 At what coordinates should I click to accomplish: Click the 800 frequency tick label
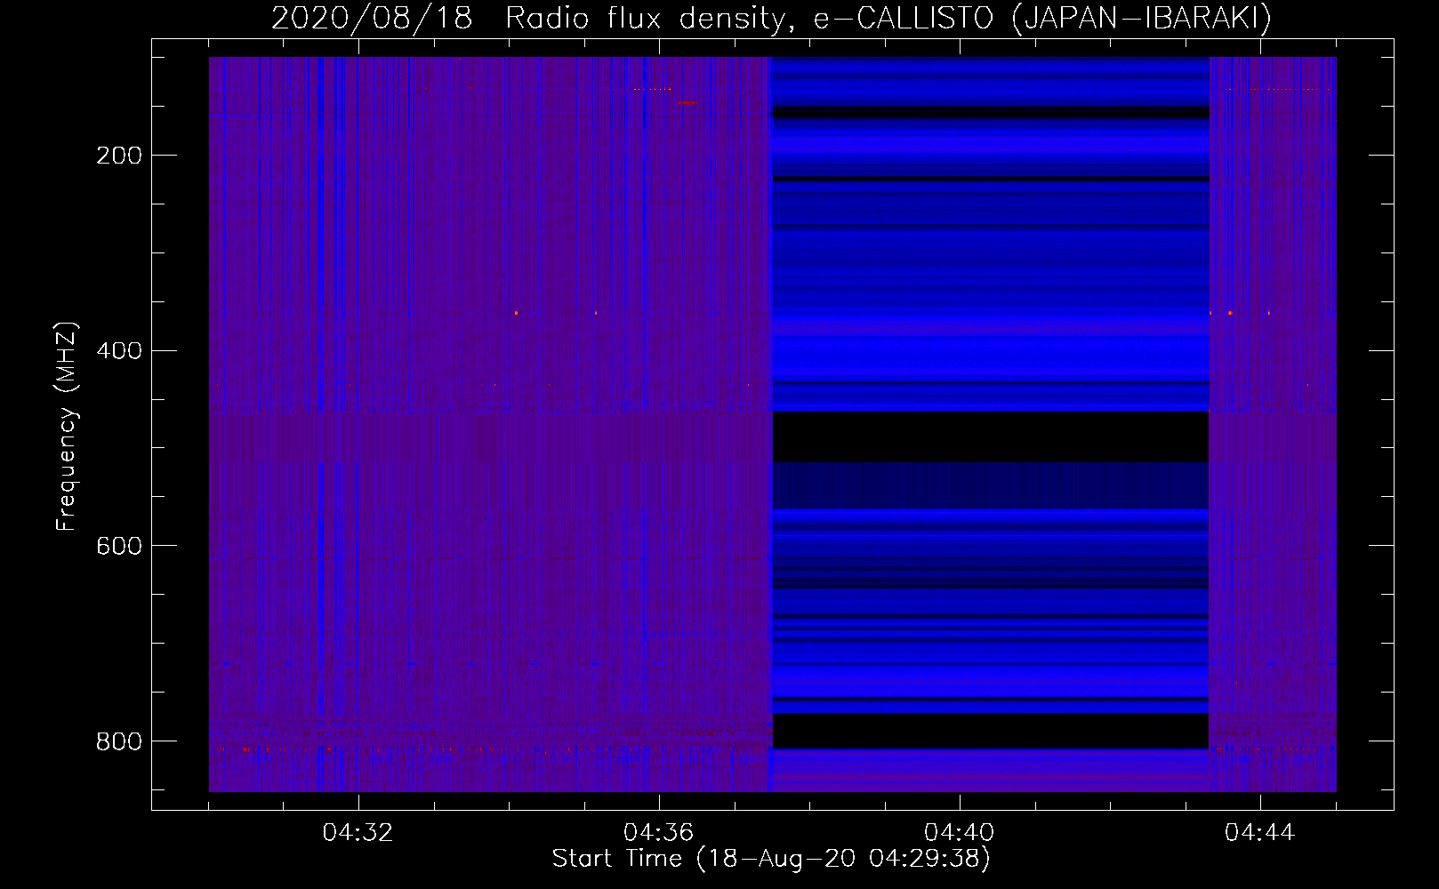click(119, 741)
